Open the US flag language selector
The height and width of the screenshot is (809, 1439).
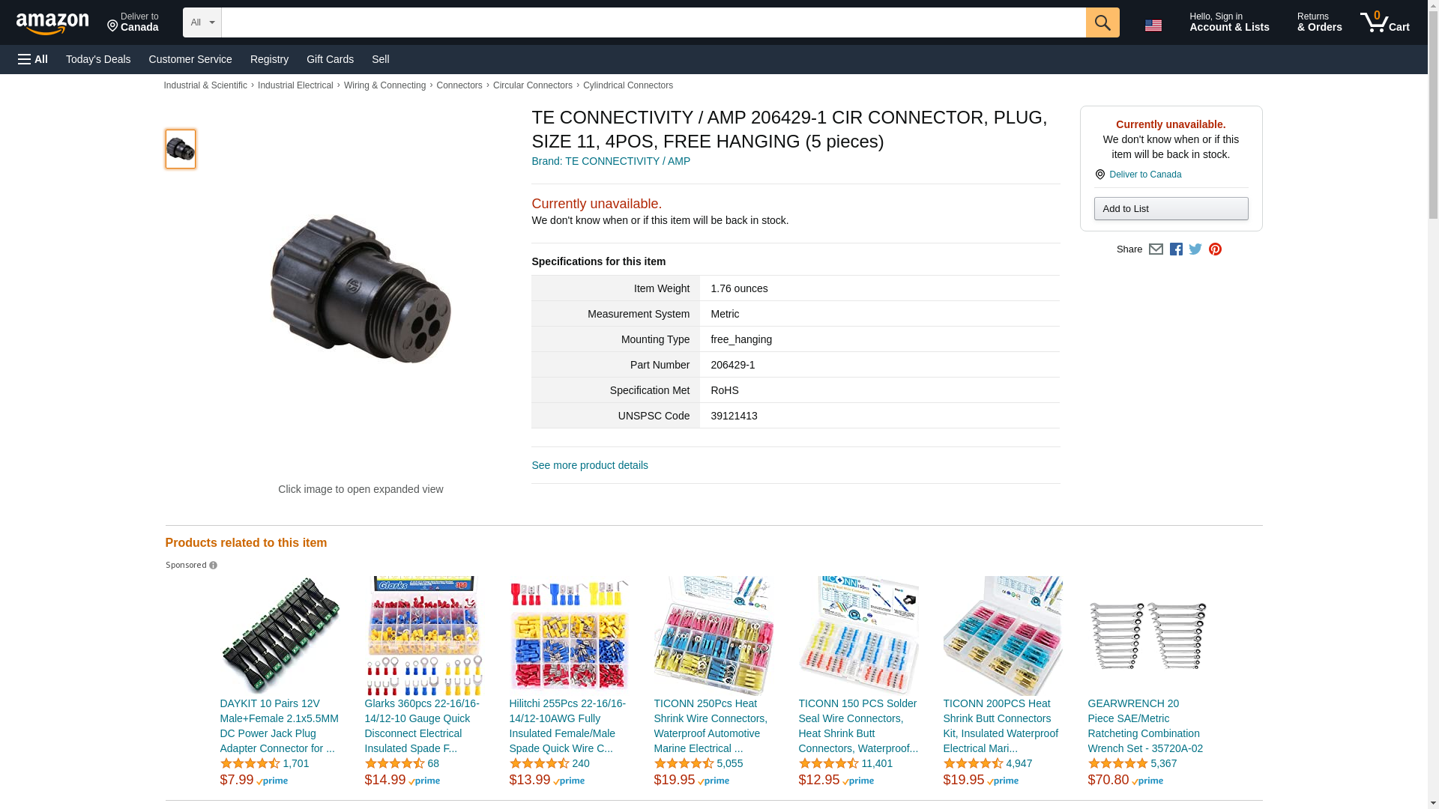point(1153,25)
